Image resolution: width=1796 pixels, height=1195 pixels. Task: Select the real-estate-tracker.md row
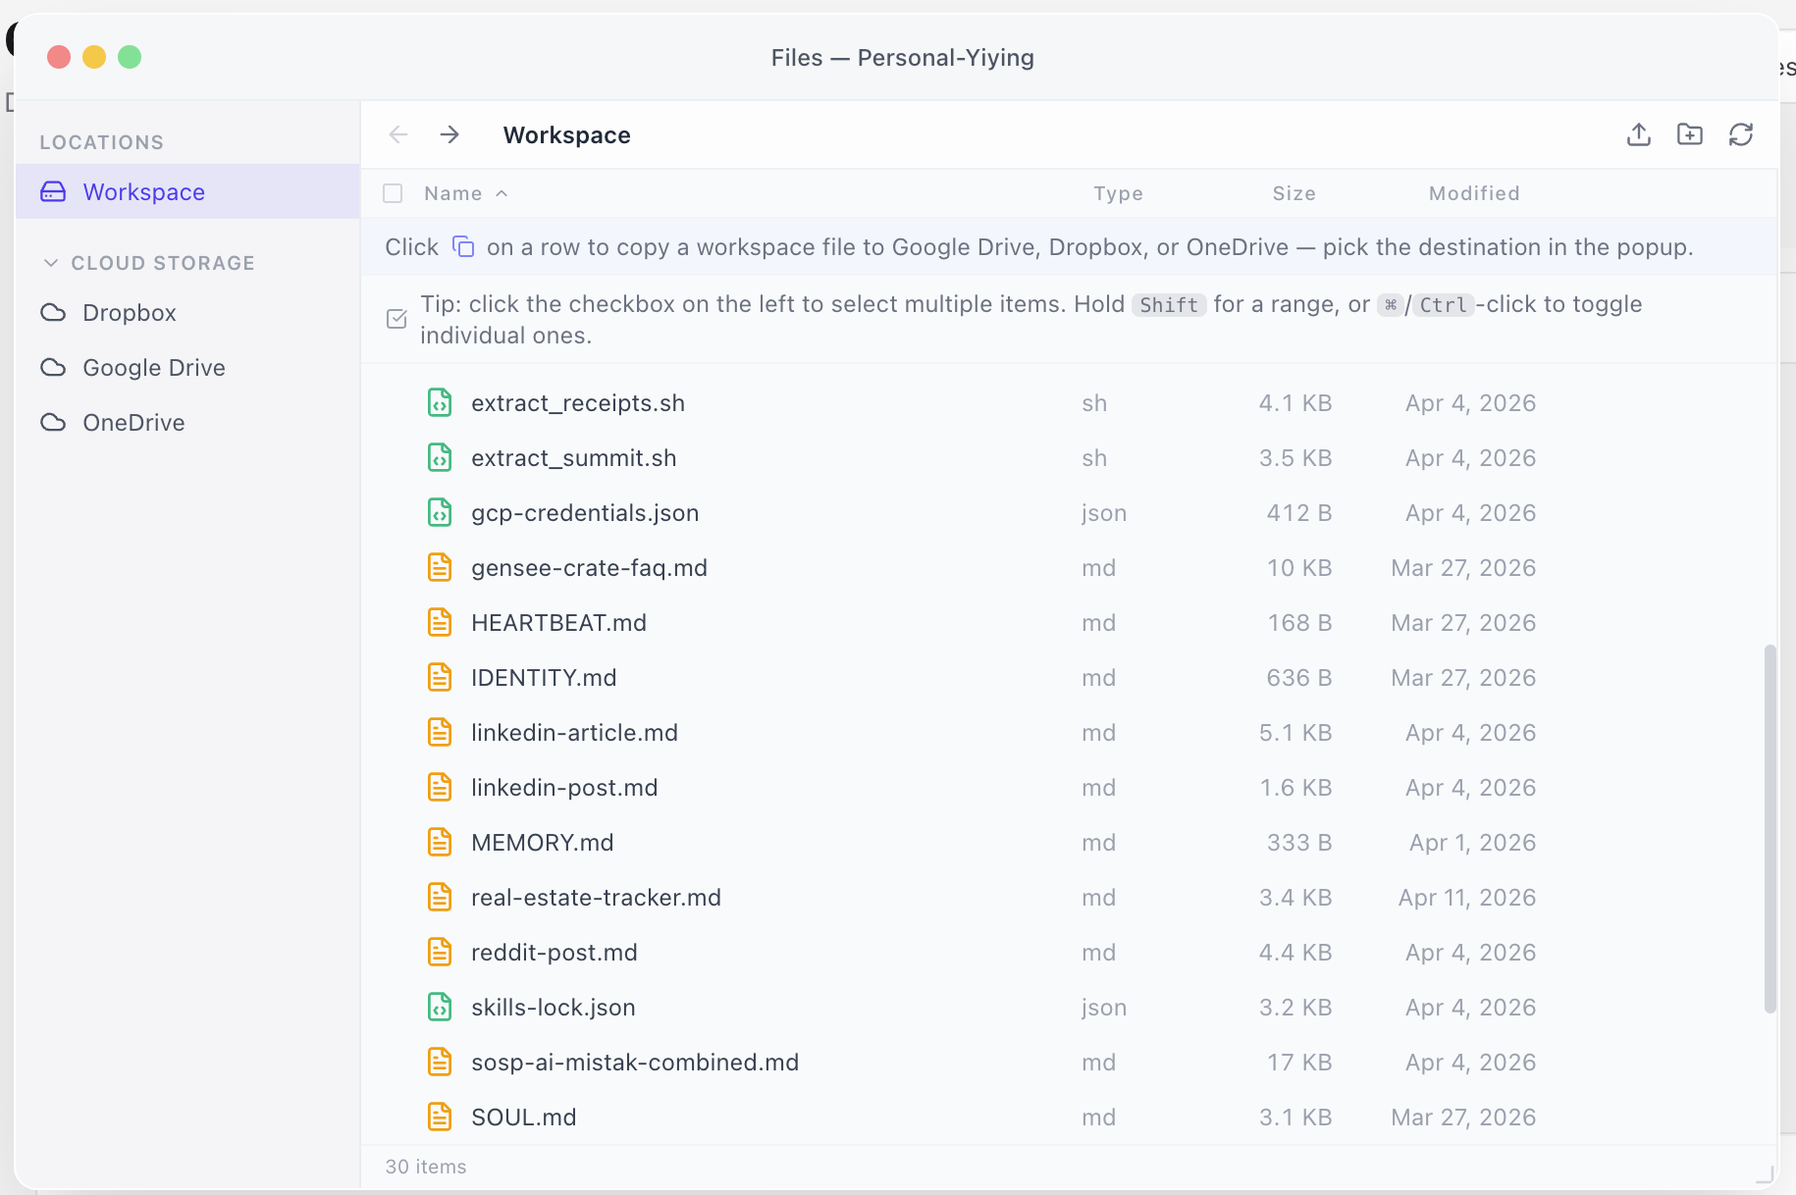pos(596,897)
